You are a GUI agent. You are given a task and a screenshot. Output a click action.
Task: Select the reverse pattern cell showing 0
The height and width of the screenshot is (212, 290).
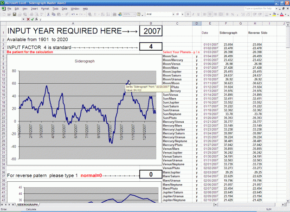151,174
